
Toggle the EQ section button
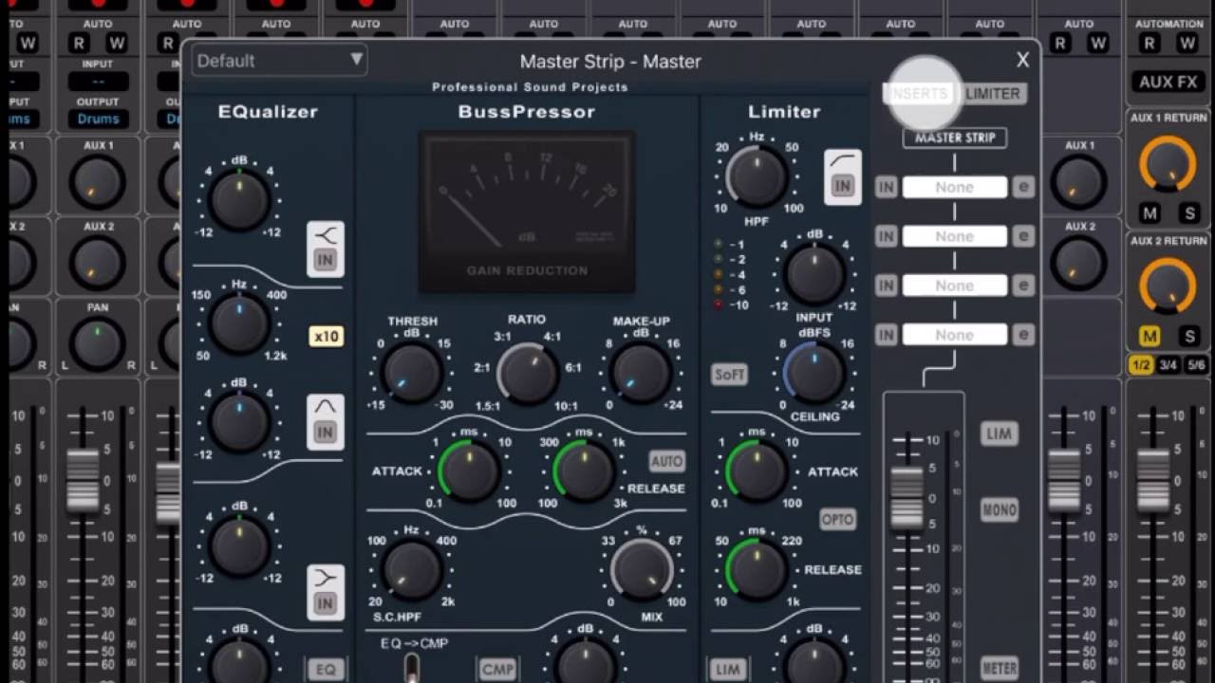[x=326, y=670]
